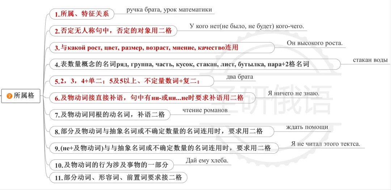Viewport: 391px width, 190px height.
Task: Click the orange number 2 priority icon
Action: pyautogui.click(x=9, y=96)
